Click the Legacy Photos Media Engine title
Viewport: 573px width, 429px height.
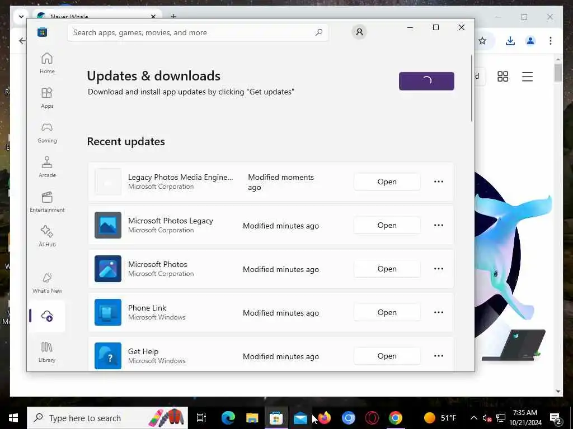click(181, 177)
